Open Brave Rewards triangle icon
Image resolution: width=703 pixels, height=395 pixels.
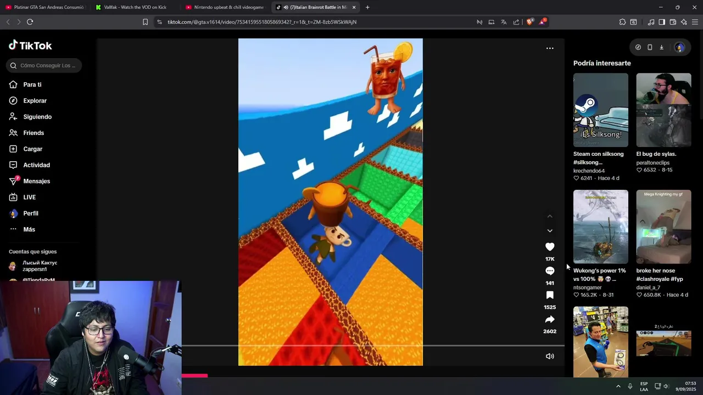click(542, 22)
